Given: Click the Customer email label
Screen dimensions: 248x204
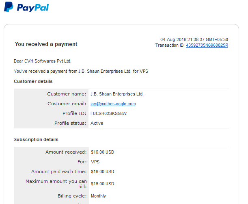Looking at the screenshot, I should [x=67, y=104].
